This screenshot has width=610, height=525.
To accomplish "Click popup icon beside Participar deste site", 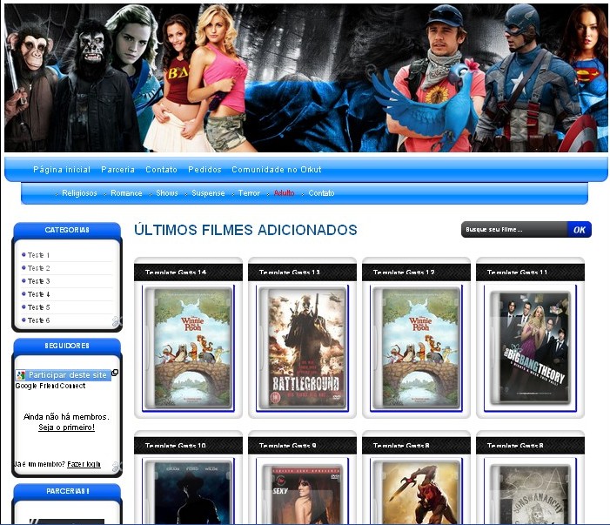I will pos(115,373).
